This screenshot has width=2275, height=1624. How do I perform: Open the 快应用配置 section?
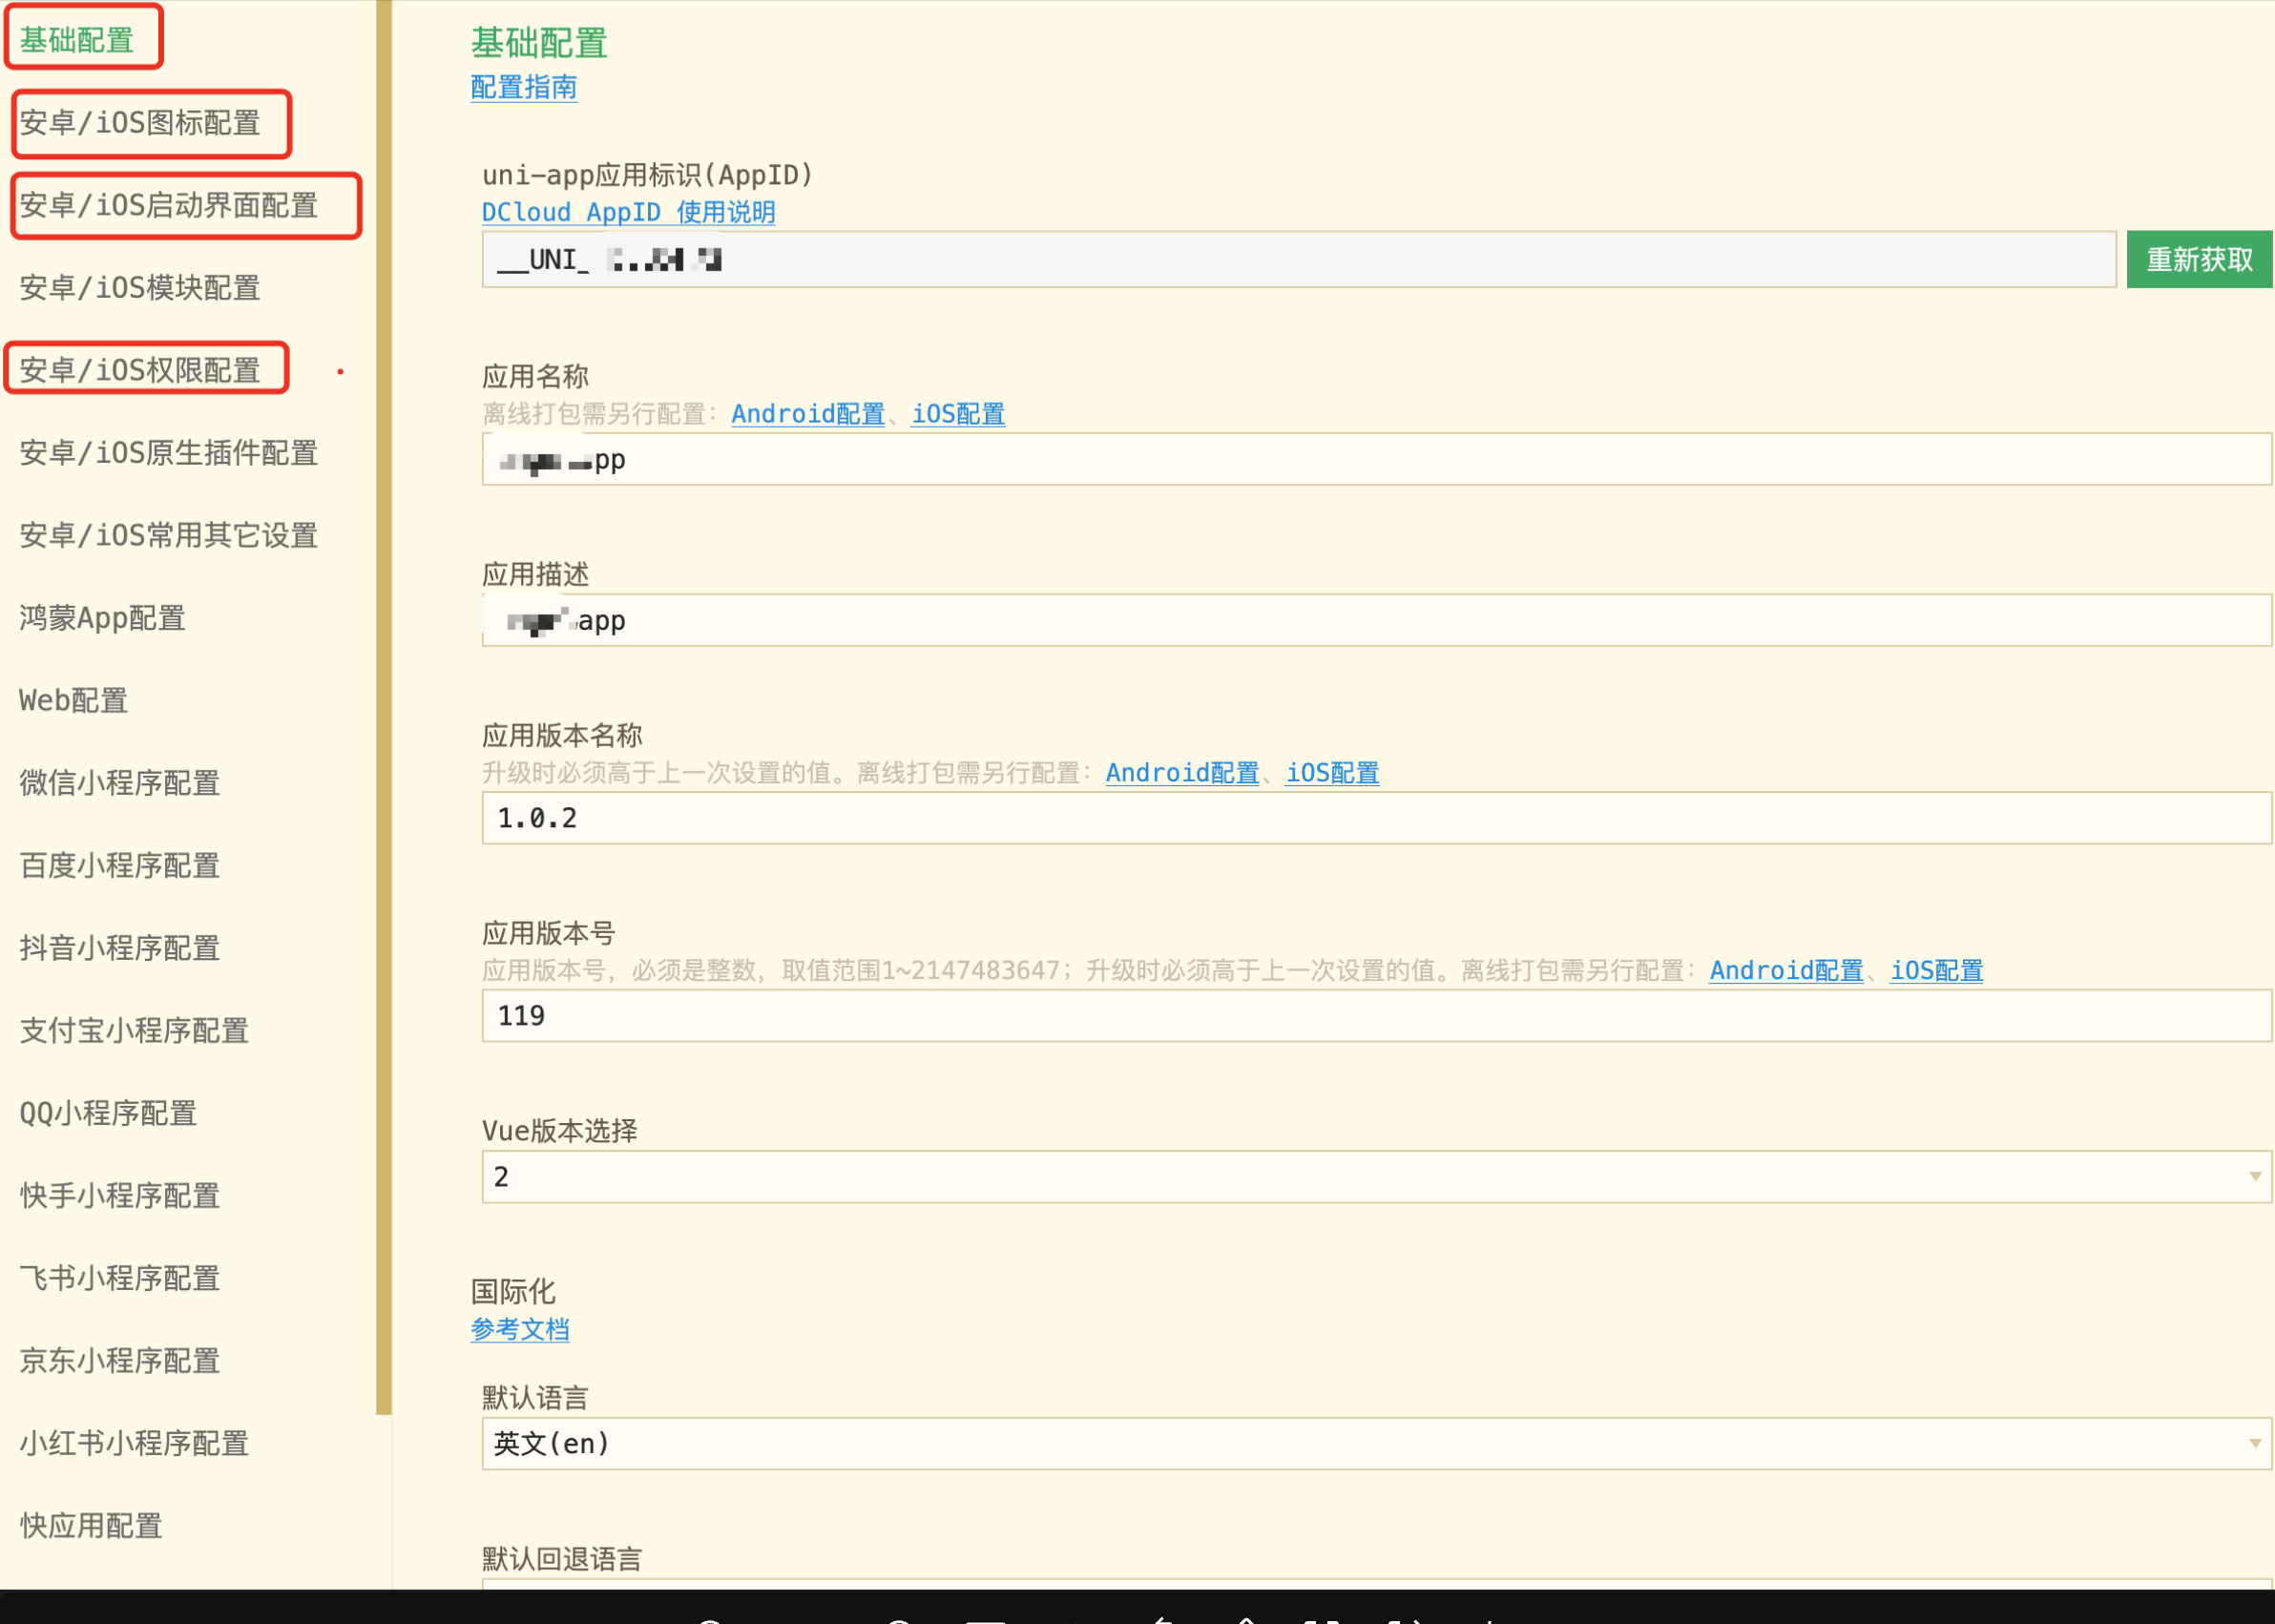tap(88, 1524)
